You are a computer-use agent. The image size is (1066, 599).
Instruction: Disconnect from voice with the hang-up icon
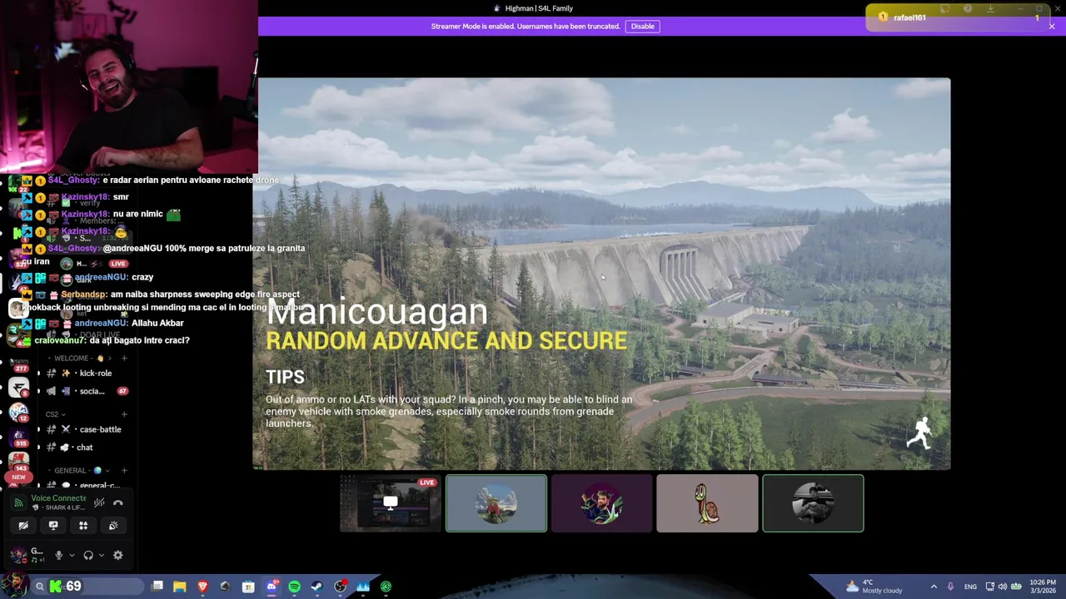click(x=118, y=502)
